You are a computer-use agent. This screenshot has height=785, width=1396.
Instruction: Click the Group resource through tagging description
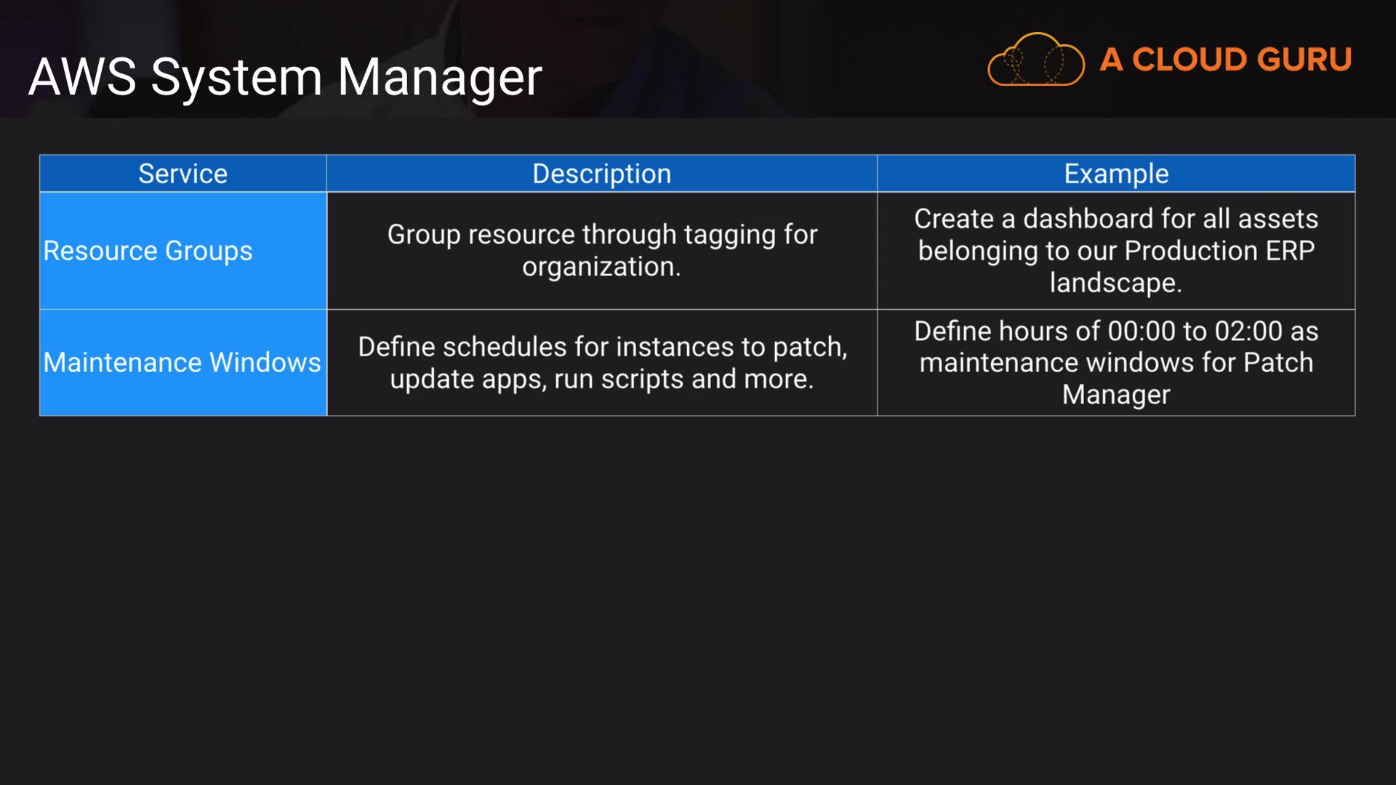601,235
